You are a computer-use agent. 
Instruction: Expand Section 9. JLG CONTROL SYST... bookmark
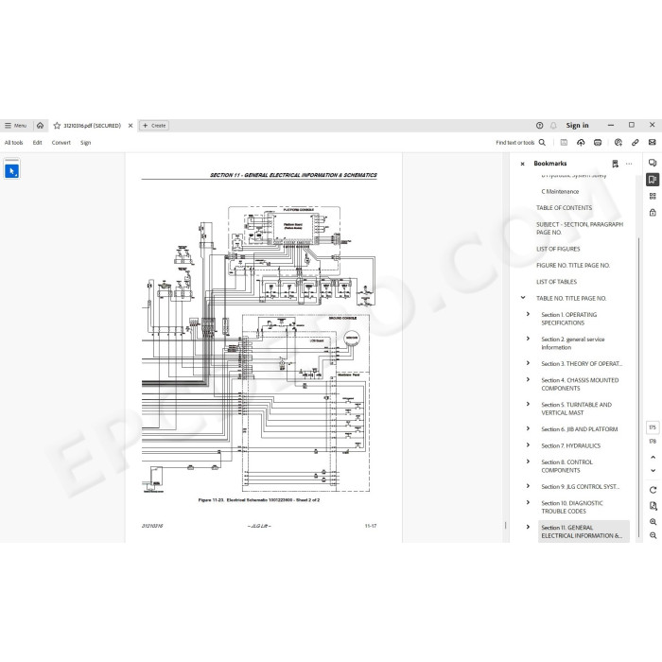pos(528,486)
